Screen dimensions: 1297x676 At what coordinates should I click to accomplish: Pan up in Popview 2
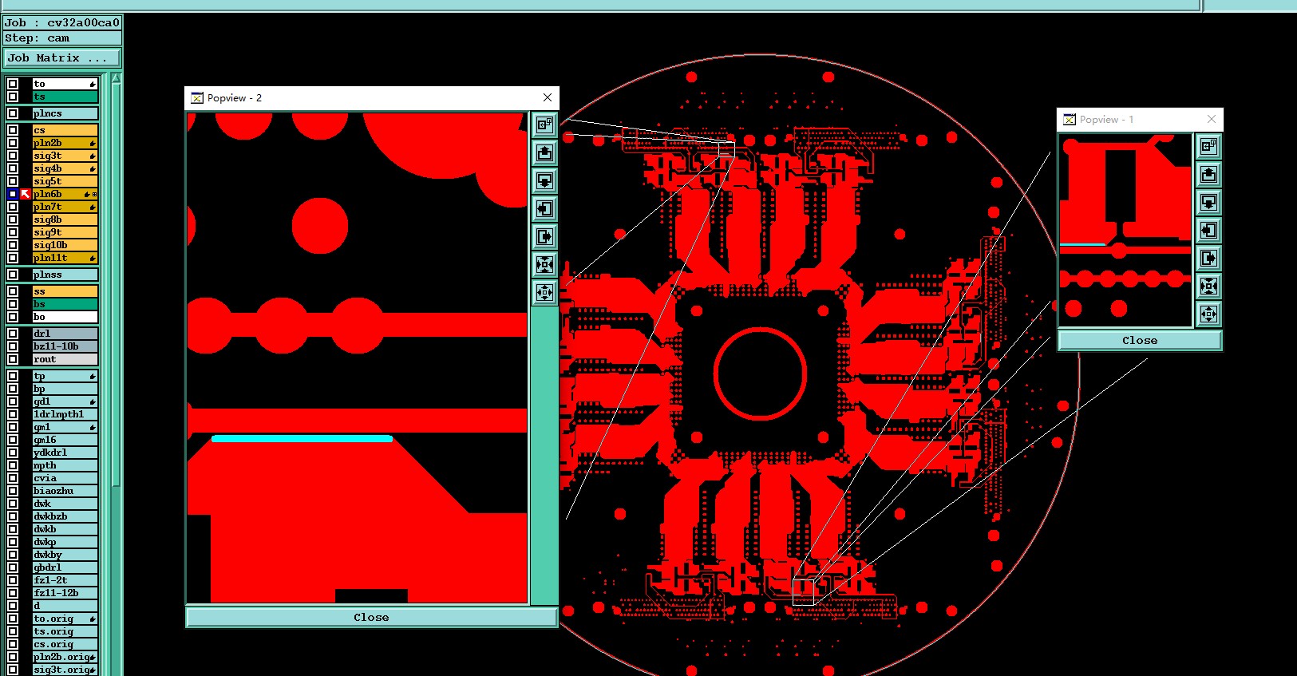click(x=545, y=152)
